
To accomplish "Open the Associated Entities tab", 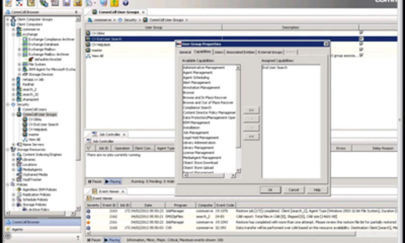I will 240,52.
